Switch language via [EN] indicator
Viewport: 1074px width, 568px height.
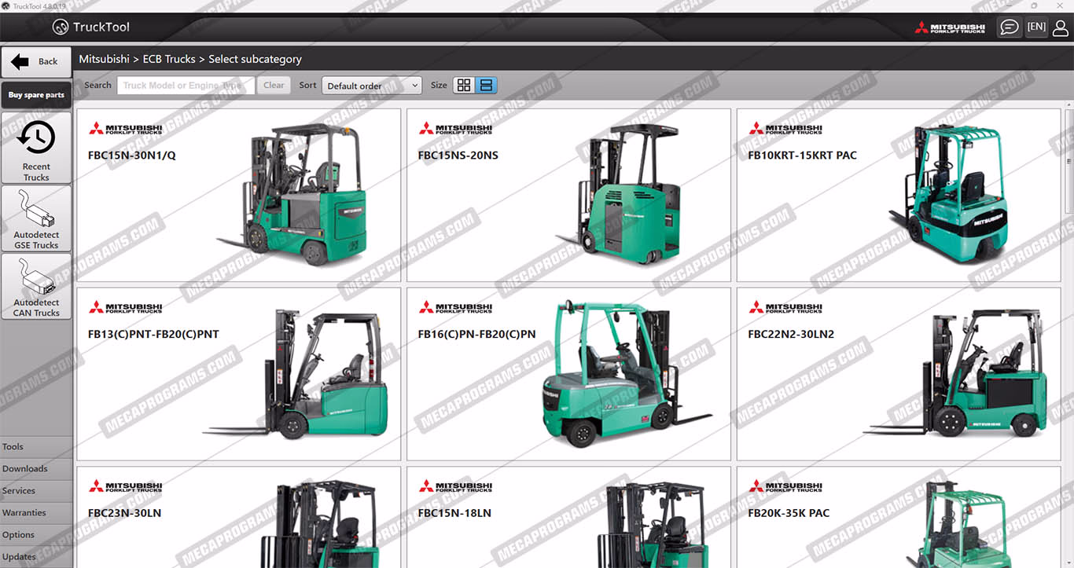(1036, 27)
